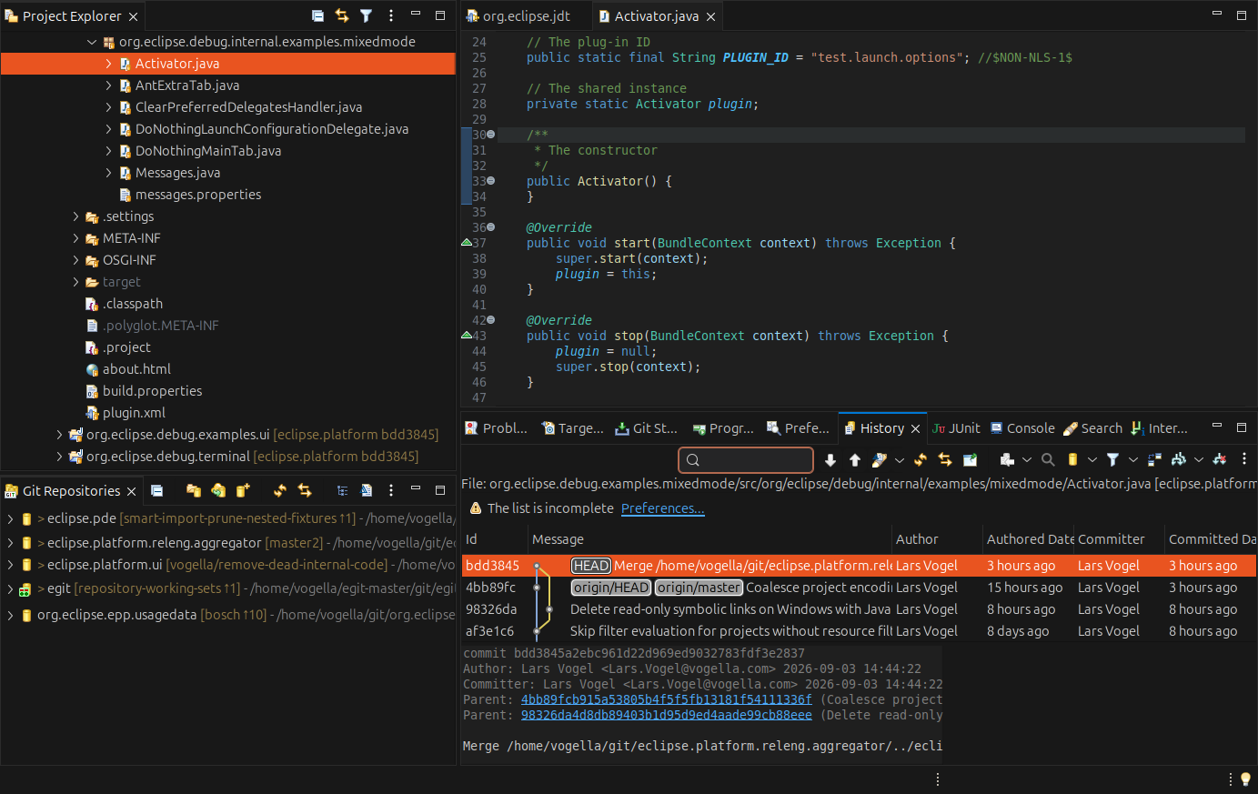The width and height of the screenshot is (1258, 794).
Task: Open dropdown next to the History icon before the magnifier
Action: 1027,460
